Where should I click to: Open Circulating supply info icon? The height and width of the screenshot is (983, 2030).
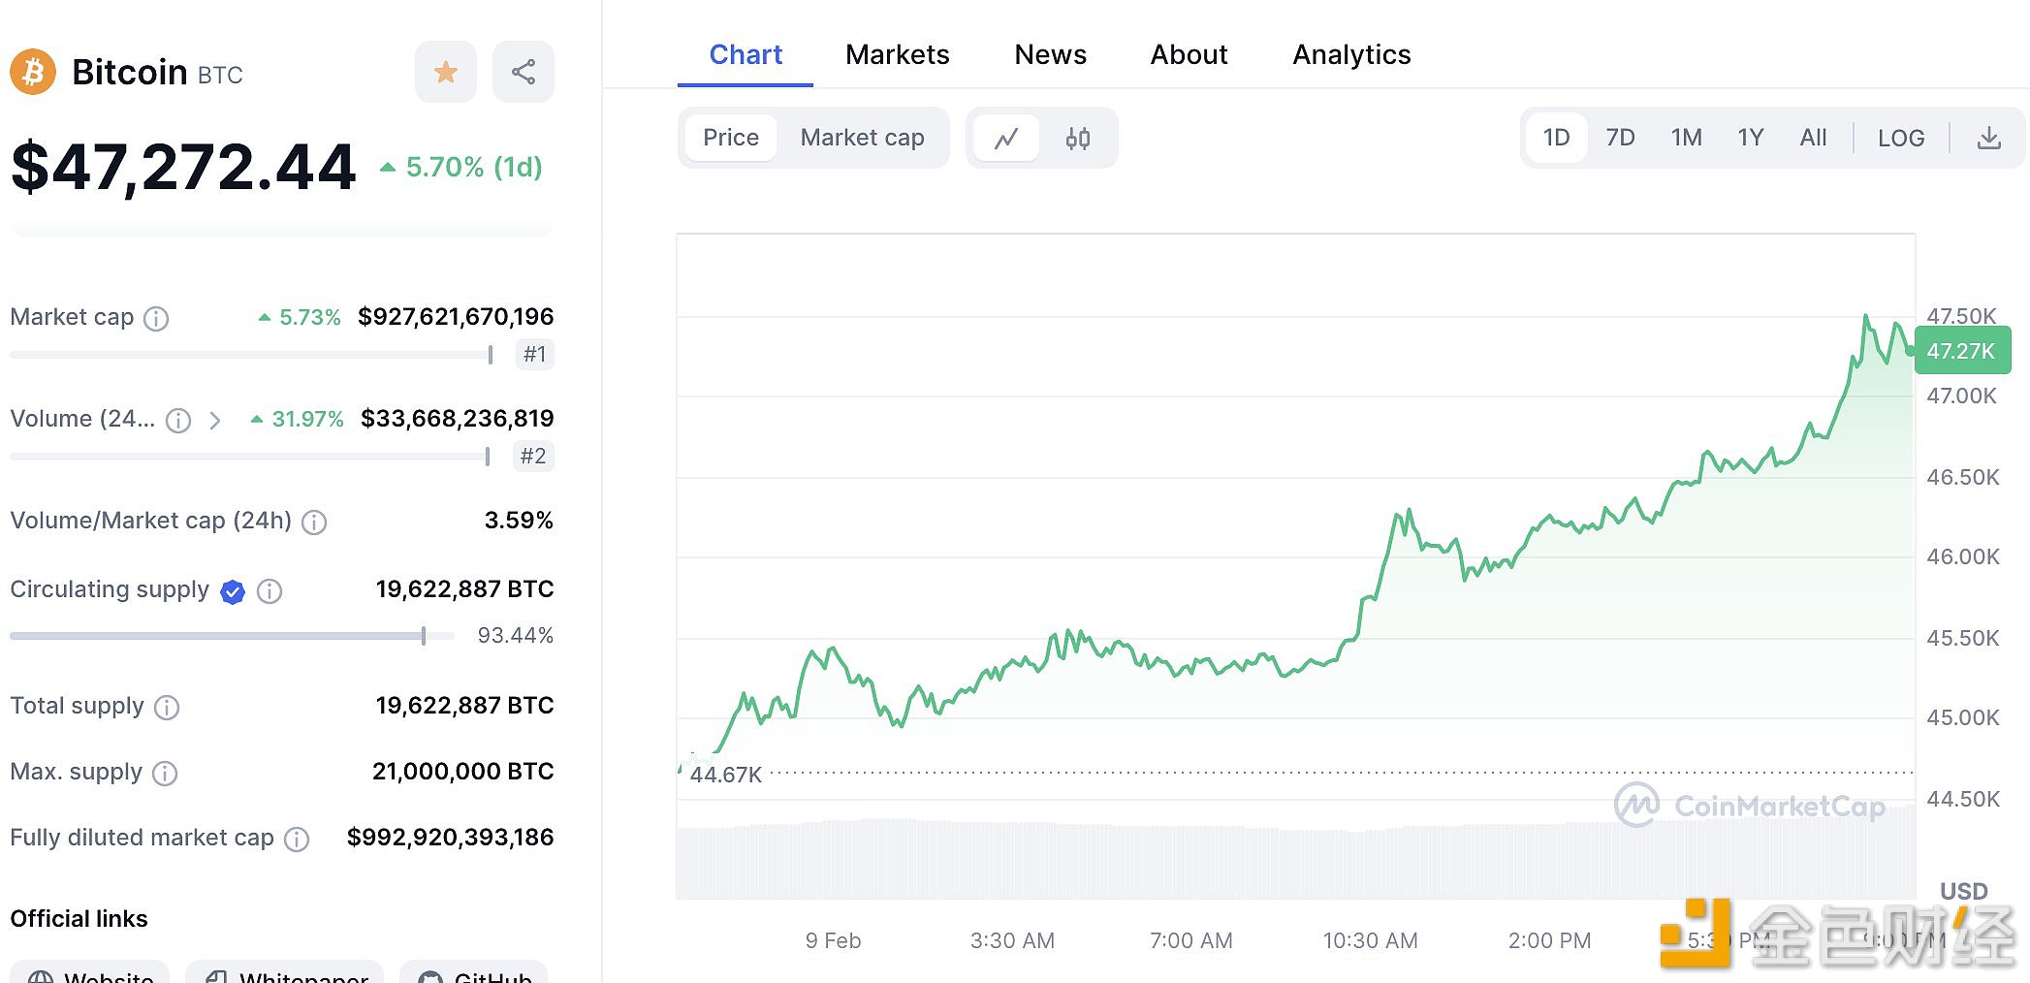[x=270, y=591]
